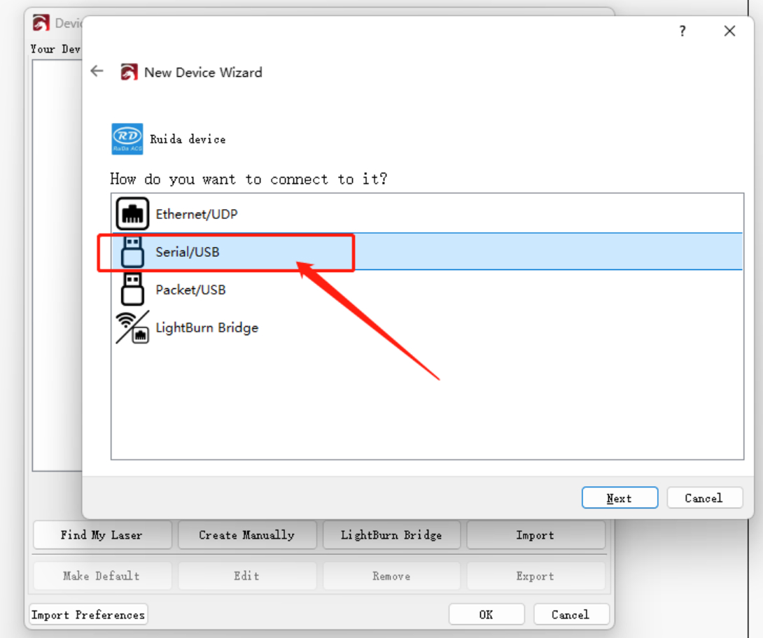Screen dimensions: 763x638
Task: Open the wizard help question mark
Action: (x=682, y=31)
